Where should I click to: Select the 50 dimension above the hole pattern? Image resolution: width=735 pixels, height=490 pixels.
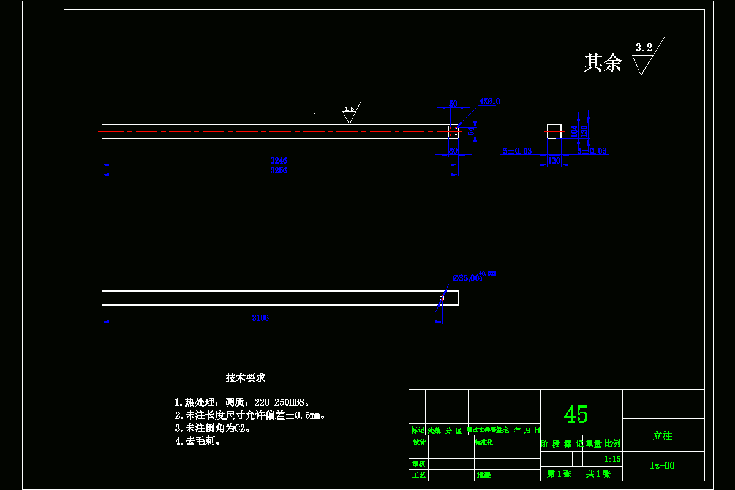coord(453,104)
